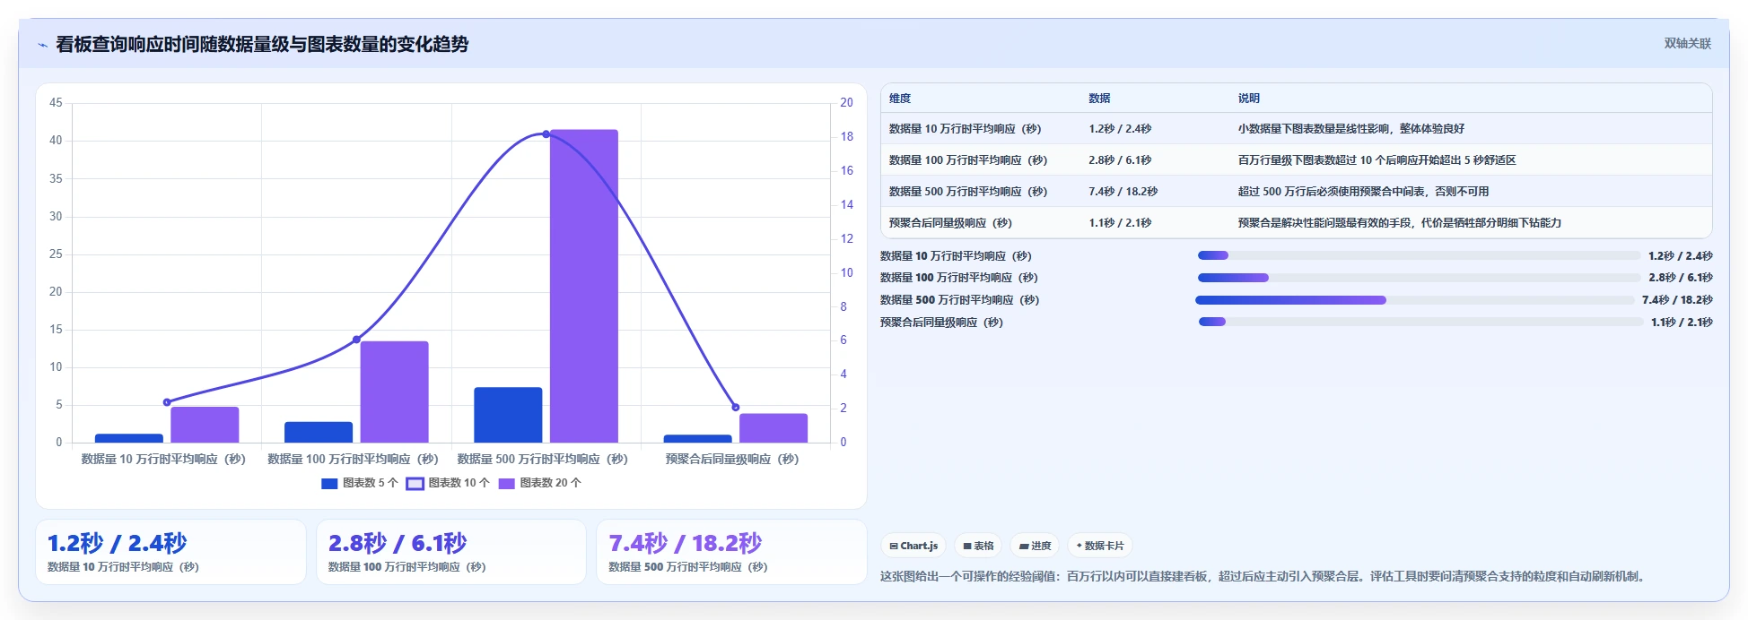Image resolution: width=1748 pixels, height=620 pixels.
Task: Click the 说明 column header
Action: click(x=1249, y=99)
